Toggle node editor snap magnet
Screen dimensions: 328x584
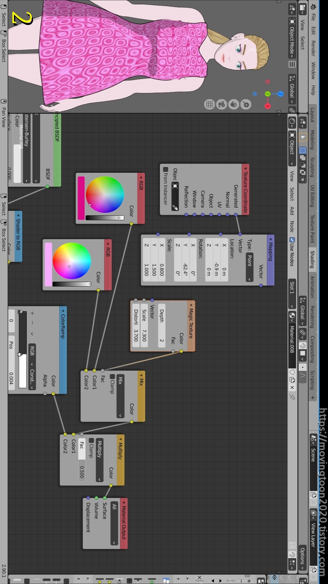[292, 554]
